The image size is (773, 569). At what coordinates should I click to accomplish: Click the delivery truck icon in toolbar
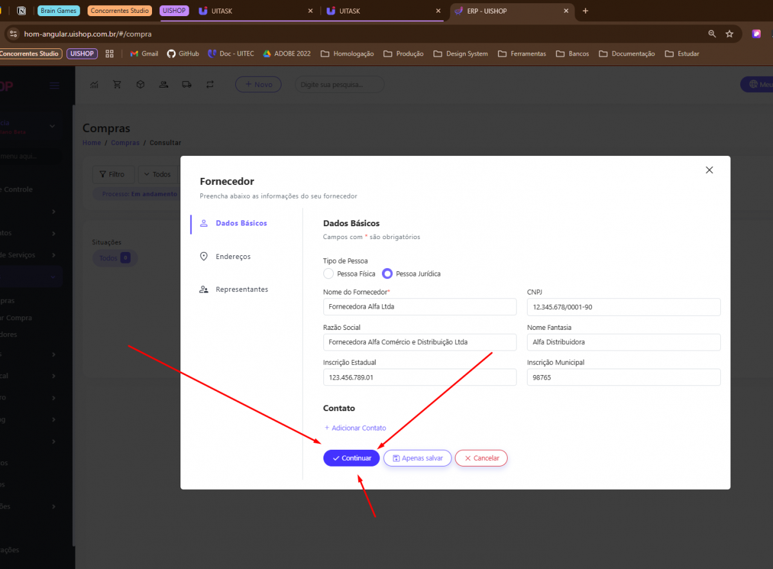pos(187,84)
